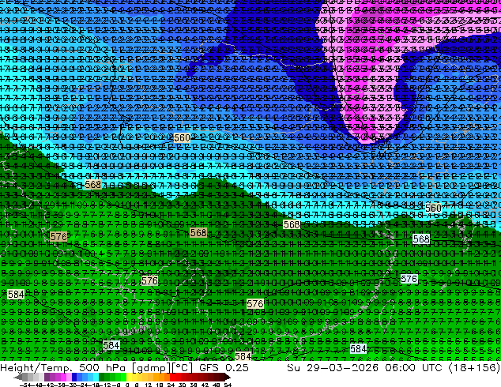
Task: Click the 'Su 29-03-2026' date text
Action: pos(333,368)
